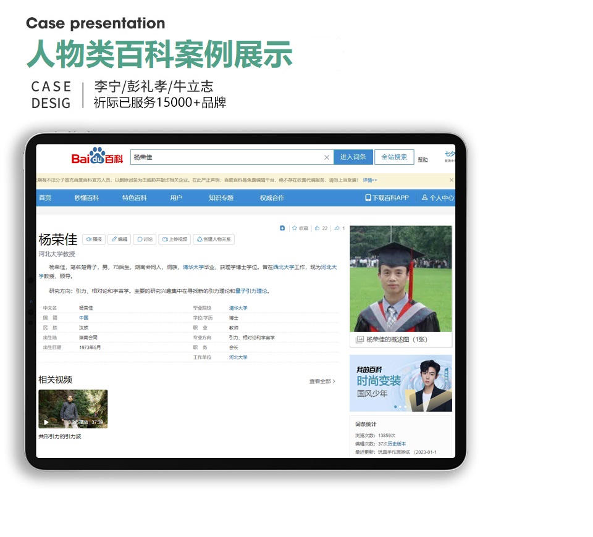Viewport: 593px width, 537px height.
Task: Clear the search box with the X icon
Action: 327,157
